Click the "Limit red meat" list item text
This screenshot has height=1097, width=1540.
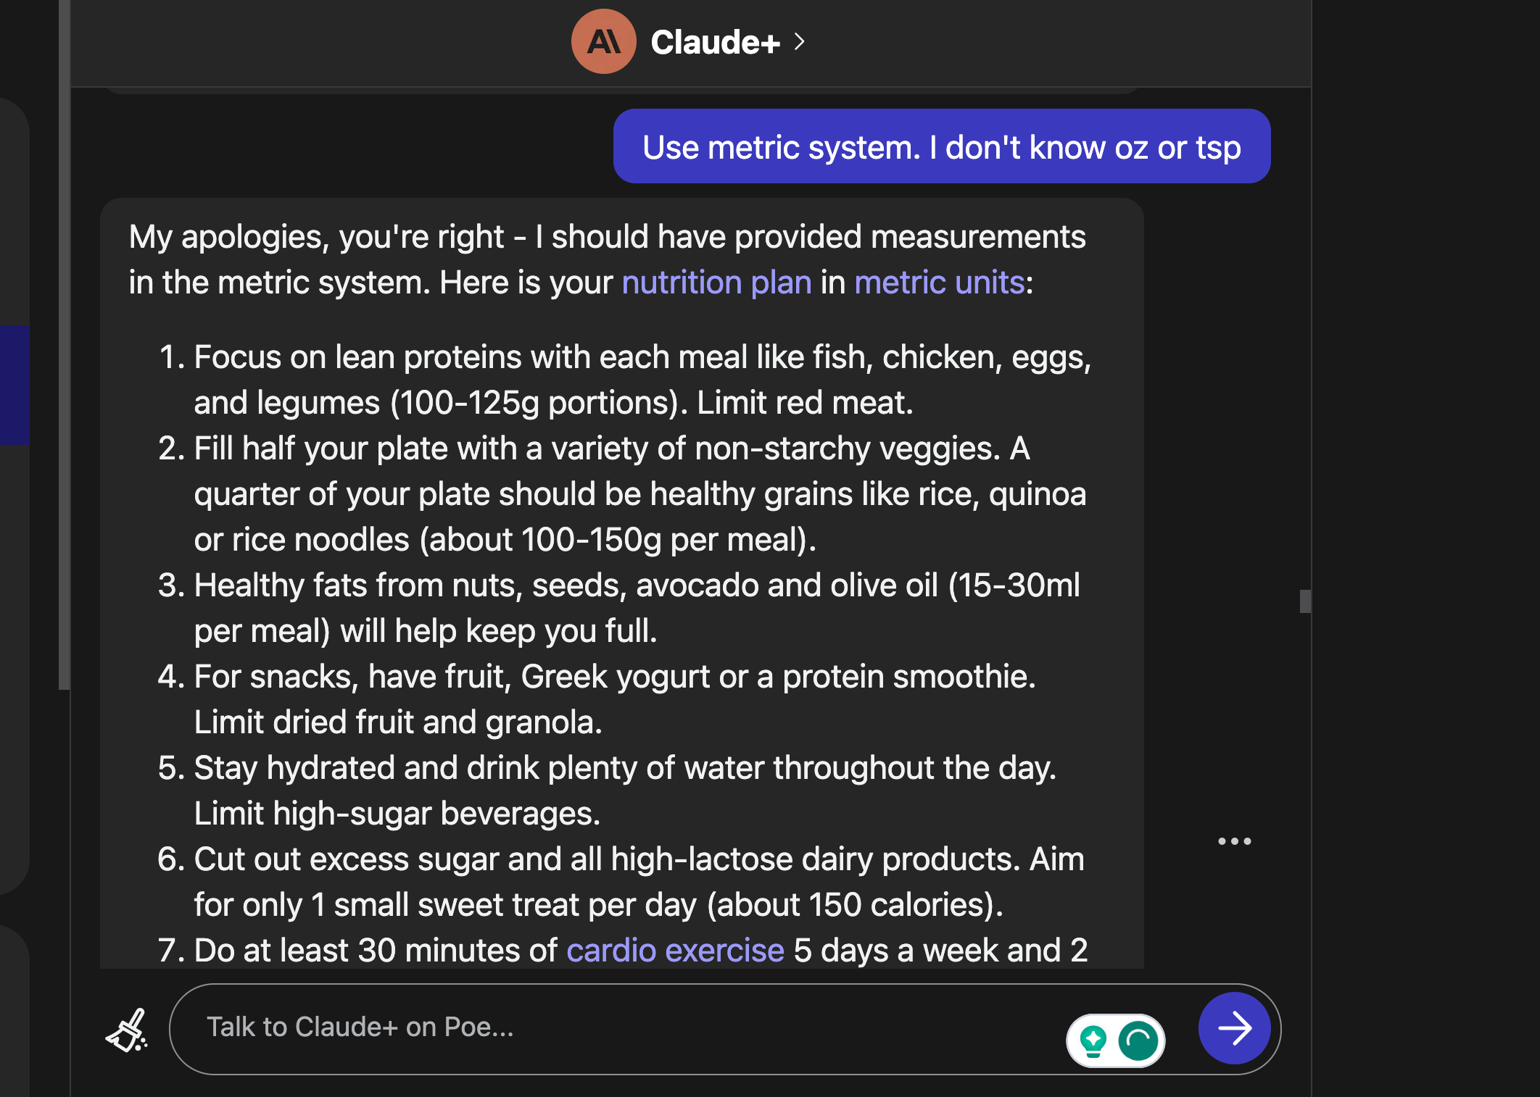[804, 403]
